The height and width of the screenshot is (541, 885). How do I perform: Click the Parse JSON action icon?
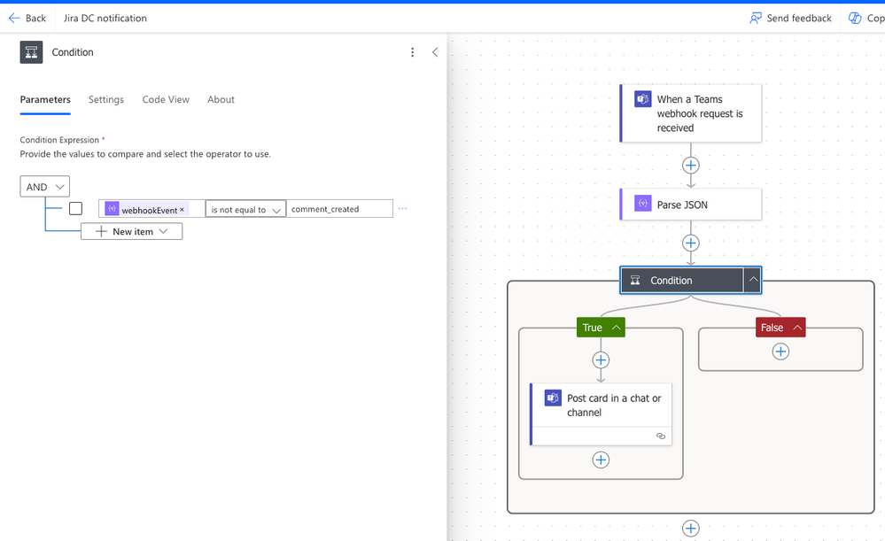(x=642, y=203)
